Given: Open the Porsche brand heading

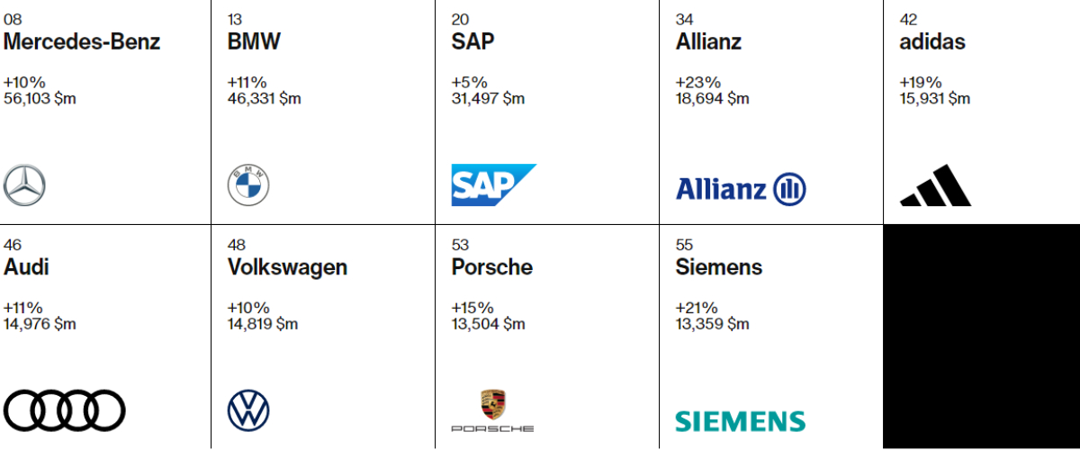Looking at the screenshot, I should click(x=492, y=267).
